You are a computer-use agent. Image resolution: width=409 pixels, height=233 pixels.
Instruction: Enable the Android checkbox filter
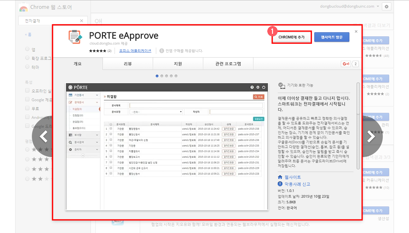coord(27,117)
